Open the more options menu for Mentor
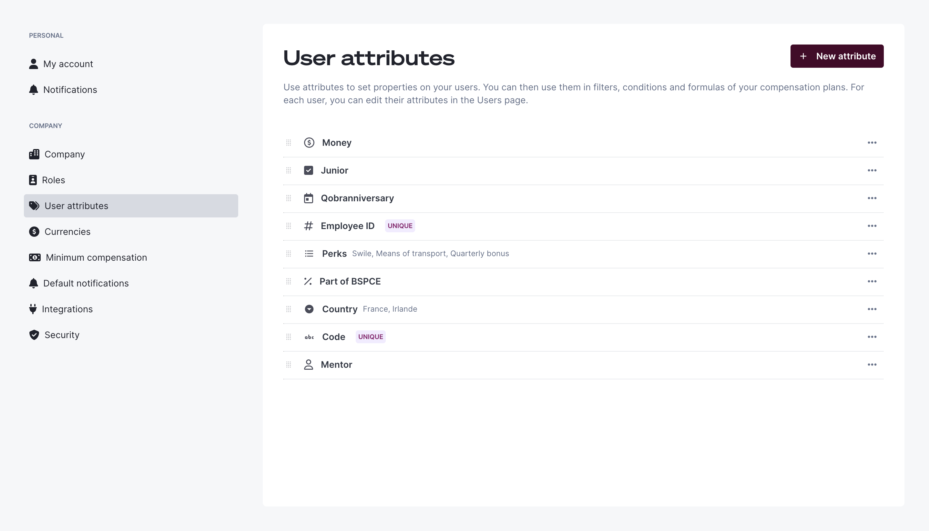Image resolution: width=929 pixels, height=531 pixels. point(872,364)
